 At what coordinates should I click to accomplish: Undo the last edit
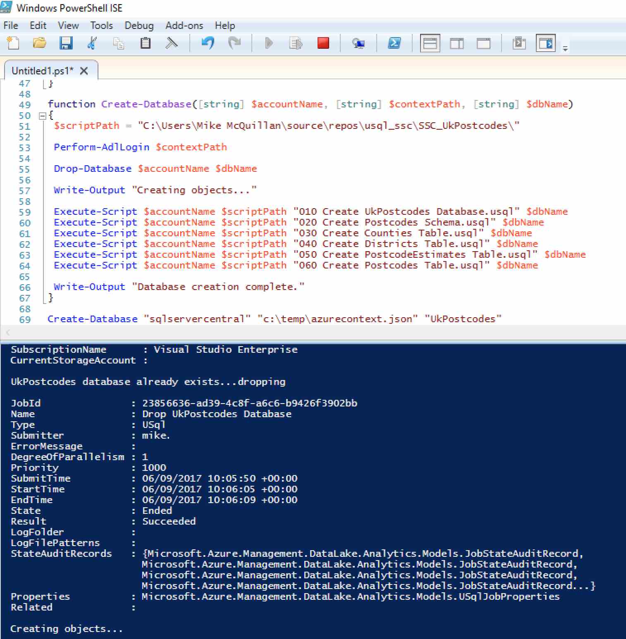pos(208,43)
